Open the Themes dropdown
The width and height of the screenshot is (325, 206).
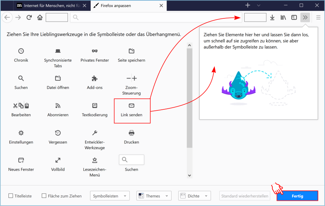click(154, 195)
